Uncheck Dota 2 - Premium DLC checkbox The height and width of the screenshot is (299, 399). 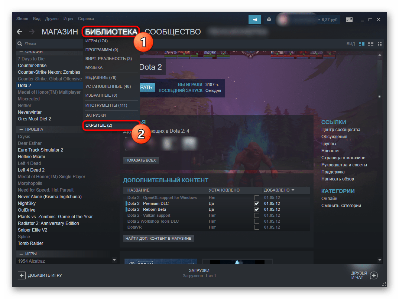coord(257,203)
